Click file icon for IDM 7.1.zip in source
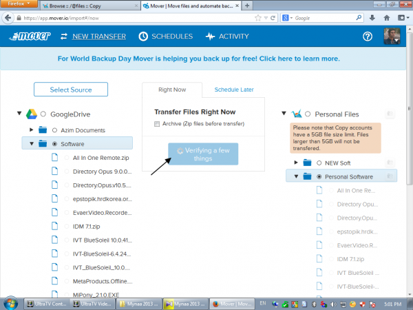413x310 pixels. [x=55, y=226]
